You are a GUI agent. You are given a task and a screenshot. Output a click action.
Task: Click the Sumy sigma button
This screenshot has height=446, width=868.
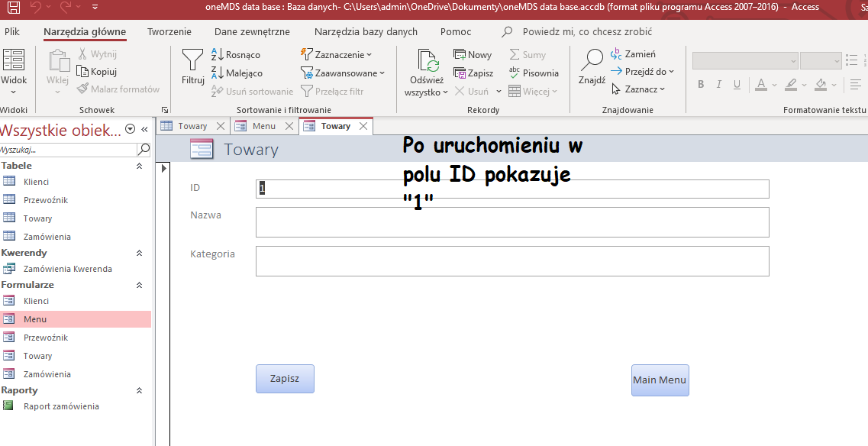[x=528, y=54]
